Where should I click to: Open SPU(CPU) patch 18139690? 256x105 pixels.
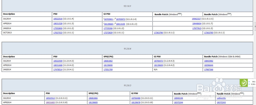tap(108, 65)
